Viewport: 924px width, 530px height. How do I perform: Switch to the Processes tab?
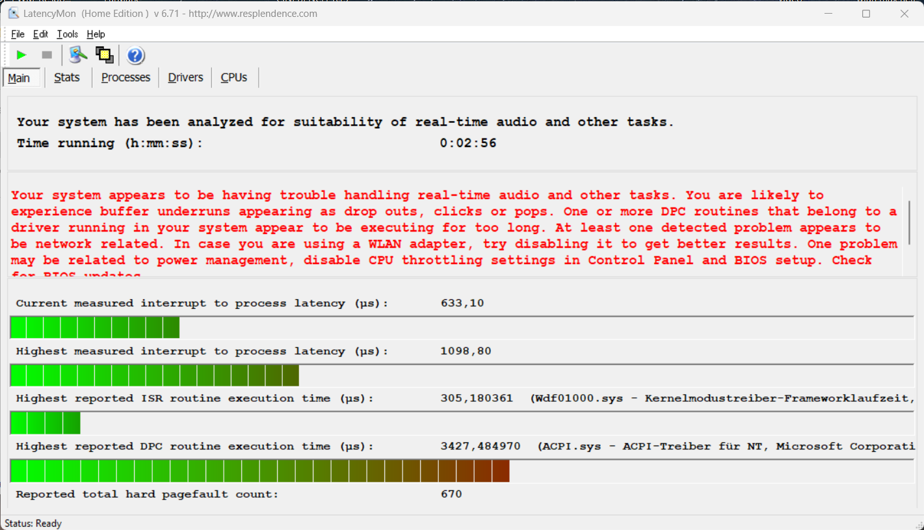pos(125,77)
